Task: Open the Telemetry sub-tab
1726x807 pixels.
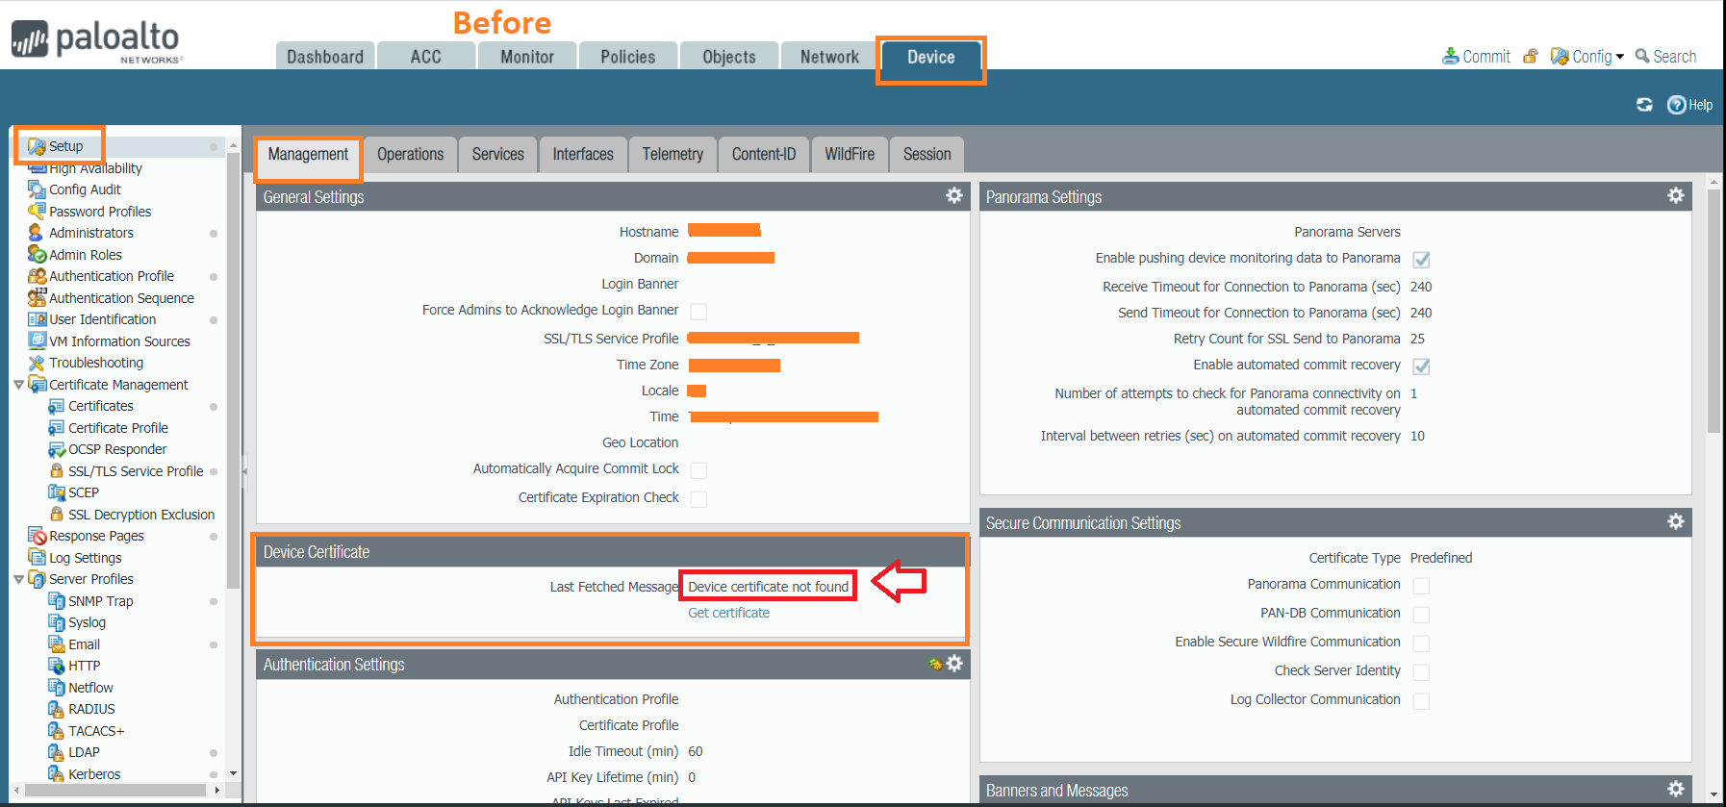Action: (673, 154)
